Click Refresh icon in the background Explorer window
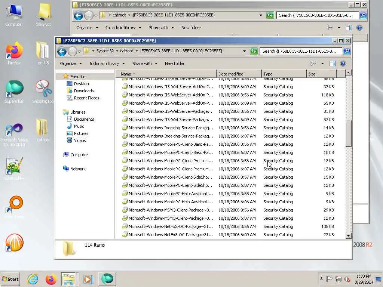The image size is (383, 287). tap(270, 15)
